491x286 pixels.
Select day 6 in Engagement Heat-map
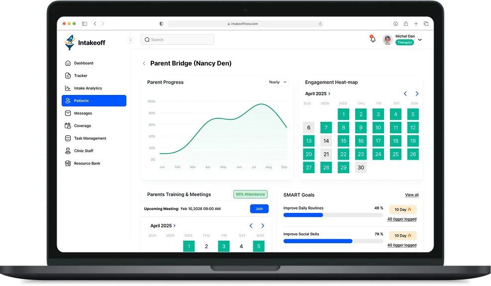pos(309,127)
